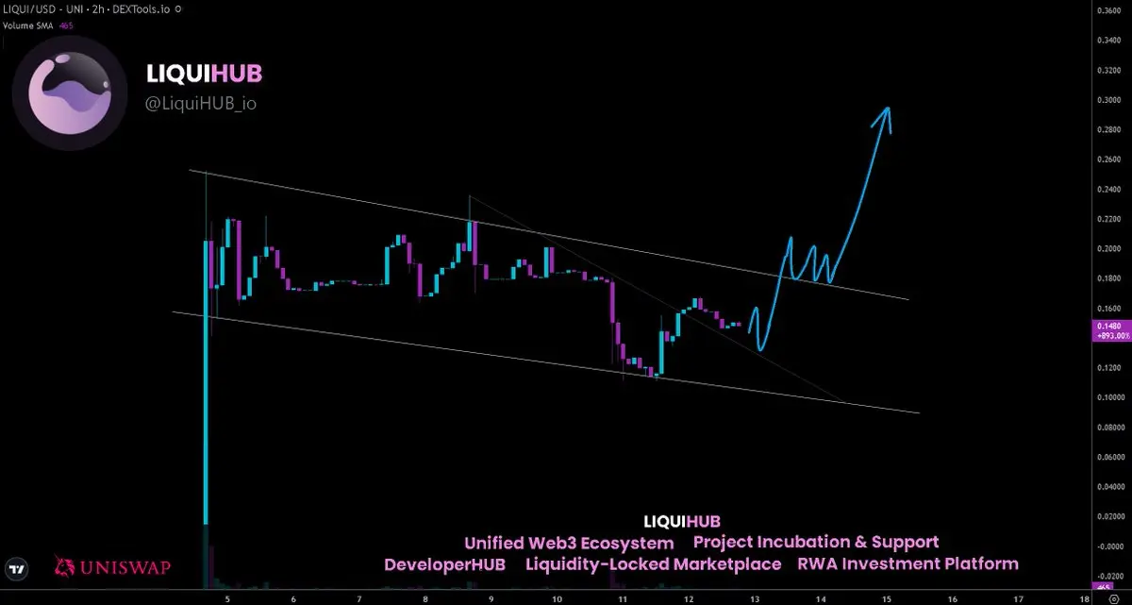Click the 0.1800 price axis label
The height and width of the screenshot is (605, 1132).
[1107, 279]
